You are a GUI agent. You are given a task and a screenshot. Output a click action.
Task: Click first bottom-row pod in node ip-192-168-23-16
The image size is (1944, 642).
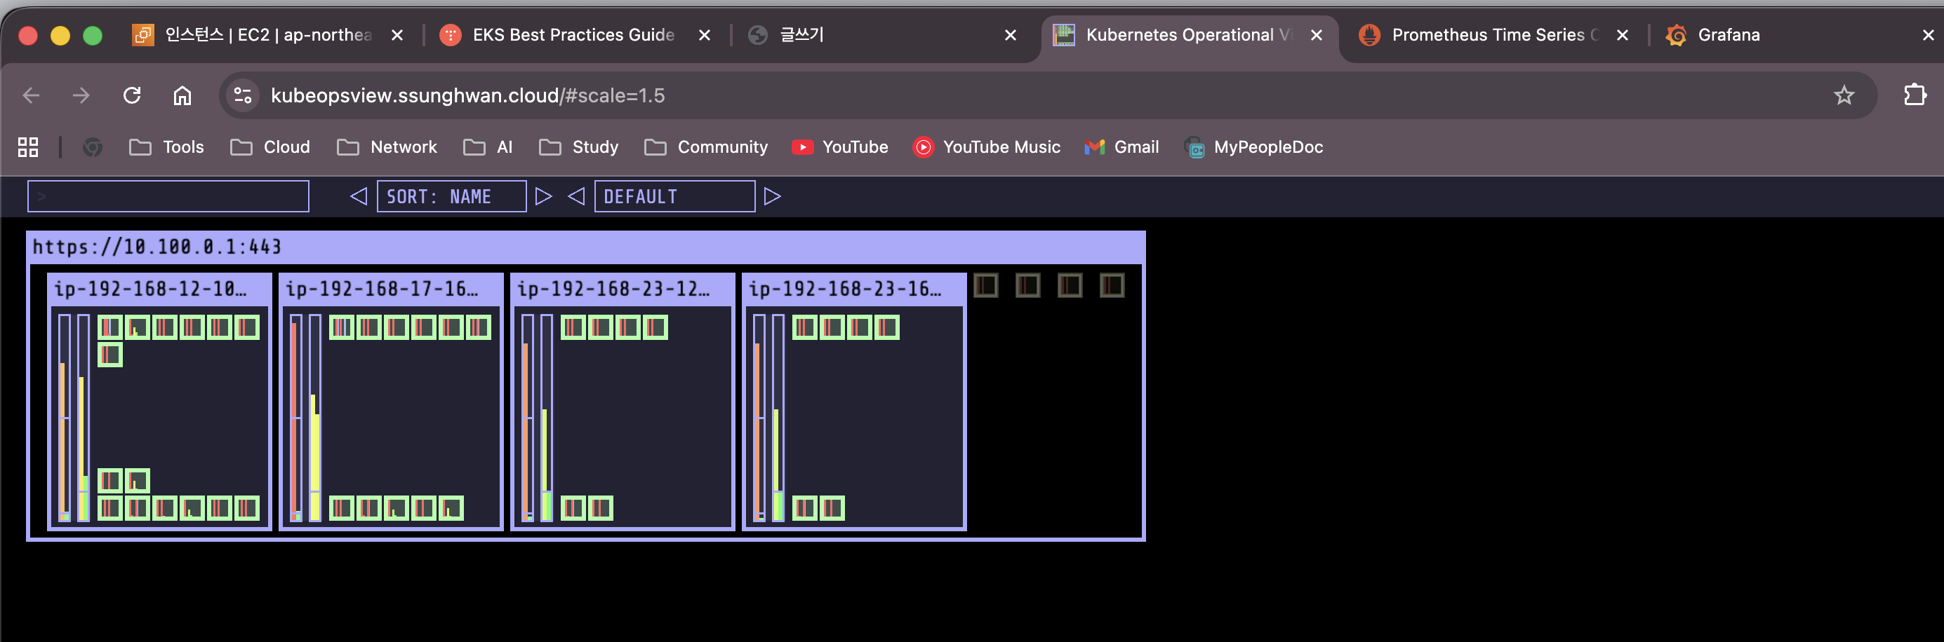click(x=805, y=508)
